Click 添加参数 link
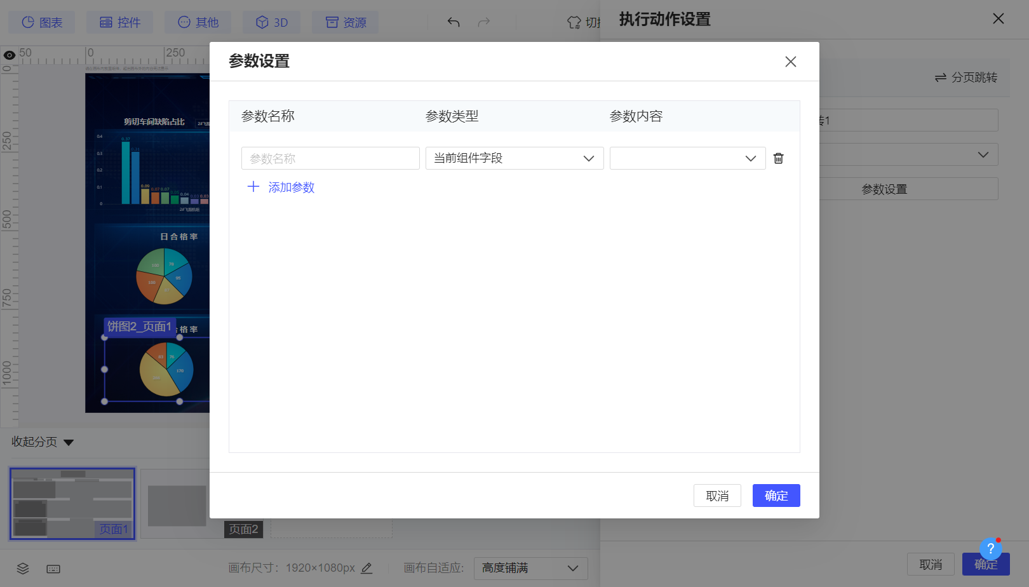Image resolution: width=1029 pixels, height=587 pixels. [x=291, y=187]
